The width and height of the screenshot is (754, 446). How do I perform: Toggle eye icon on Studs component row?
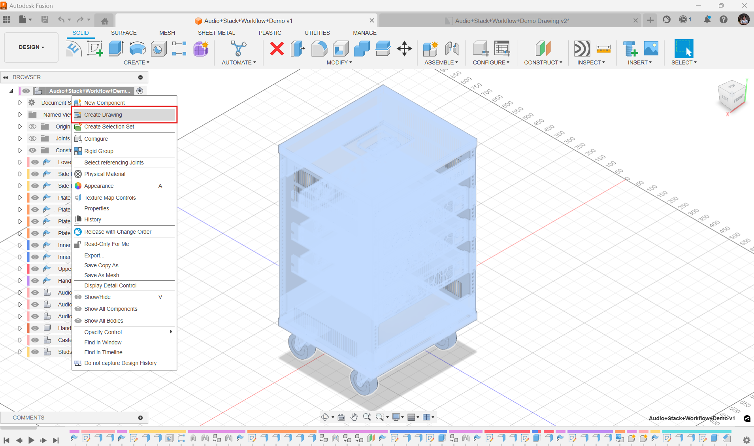pos(35,352)
